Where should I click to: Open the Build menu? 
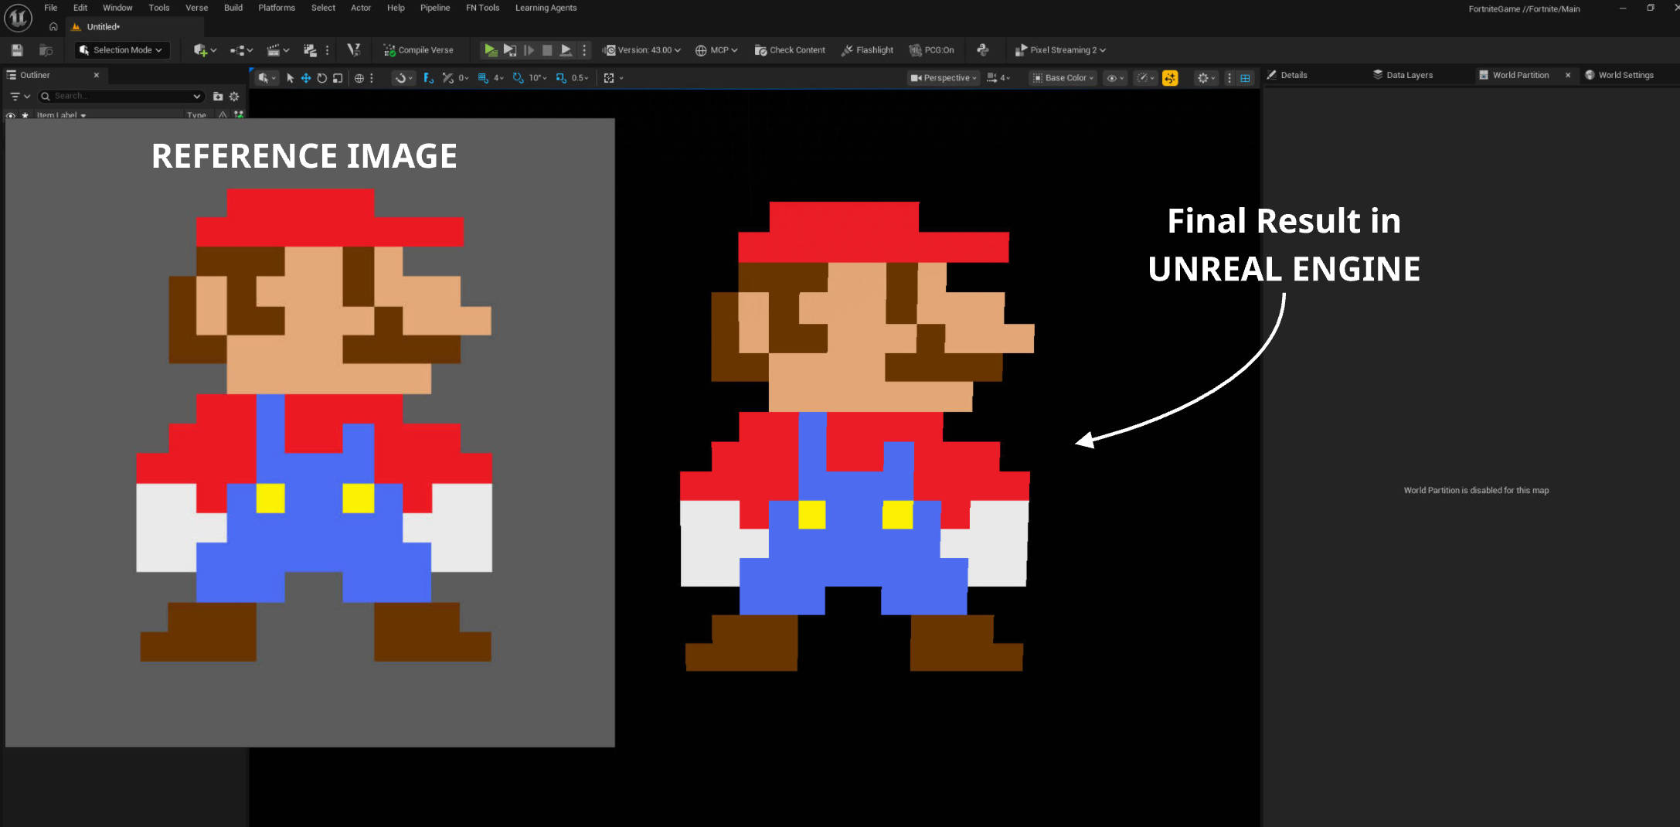pos(233,8)
